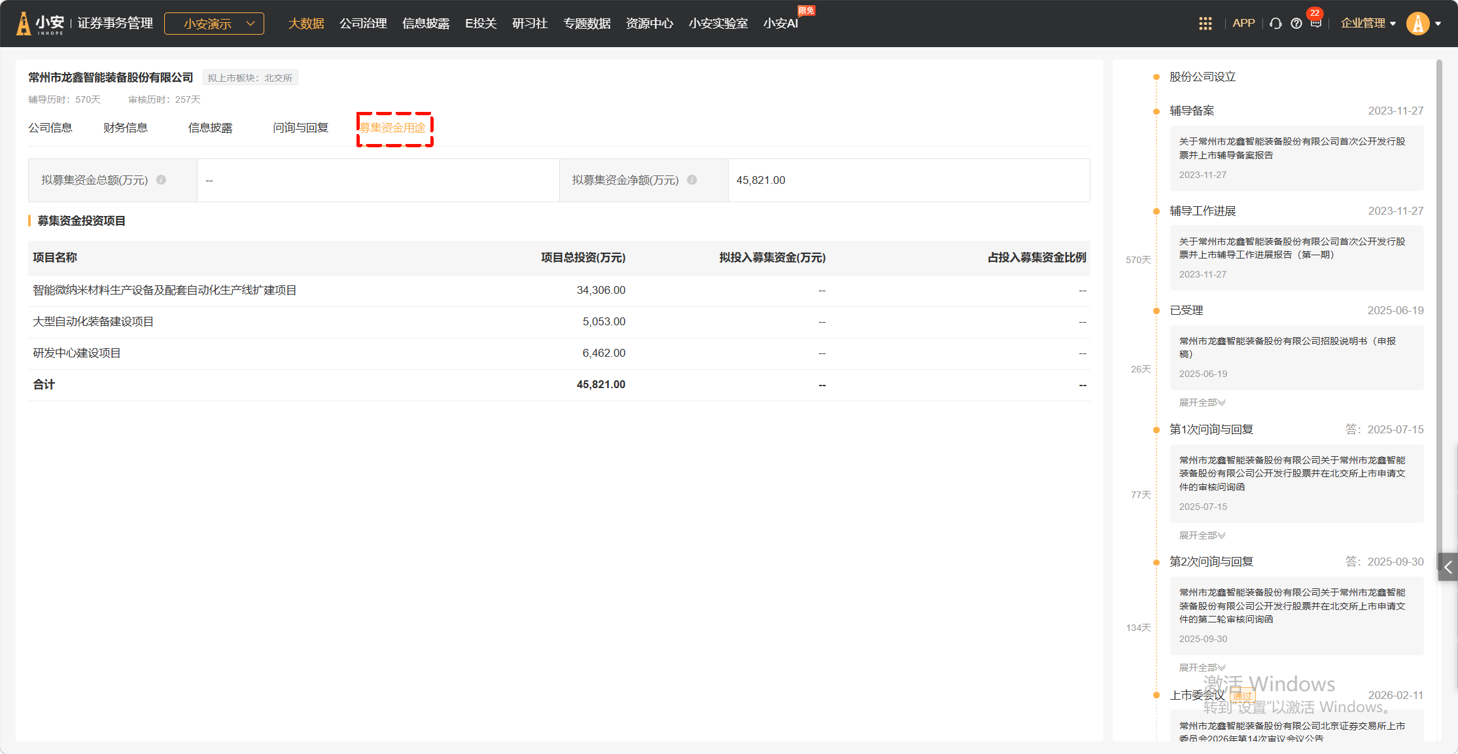Open the messages icon with badge 22
The height and width of the screenshot is (754, 1458).
tap(1315, 24)
